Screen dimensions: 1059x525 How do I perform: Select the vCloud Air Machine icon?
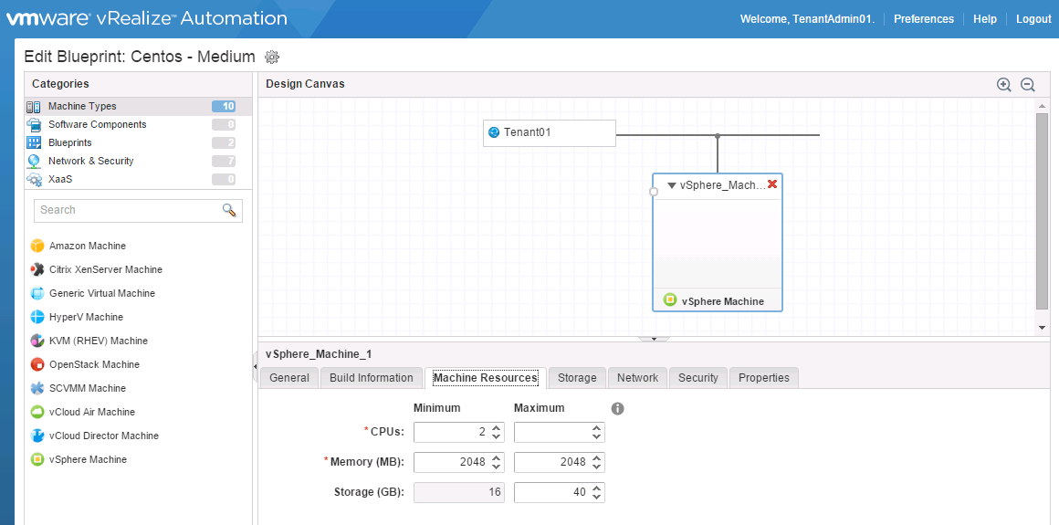click(37, 412)
